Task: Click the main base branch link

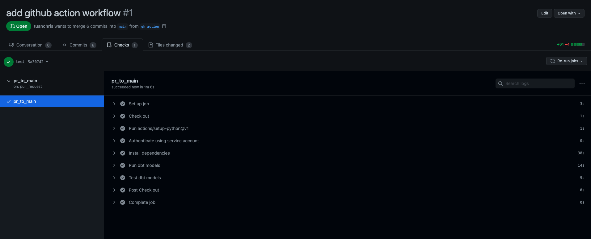Action: 123,26
